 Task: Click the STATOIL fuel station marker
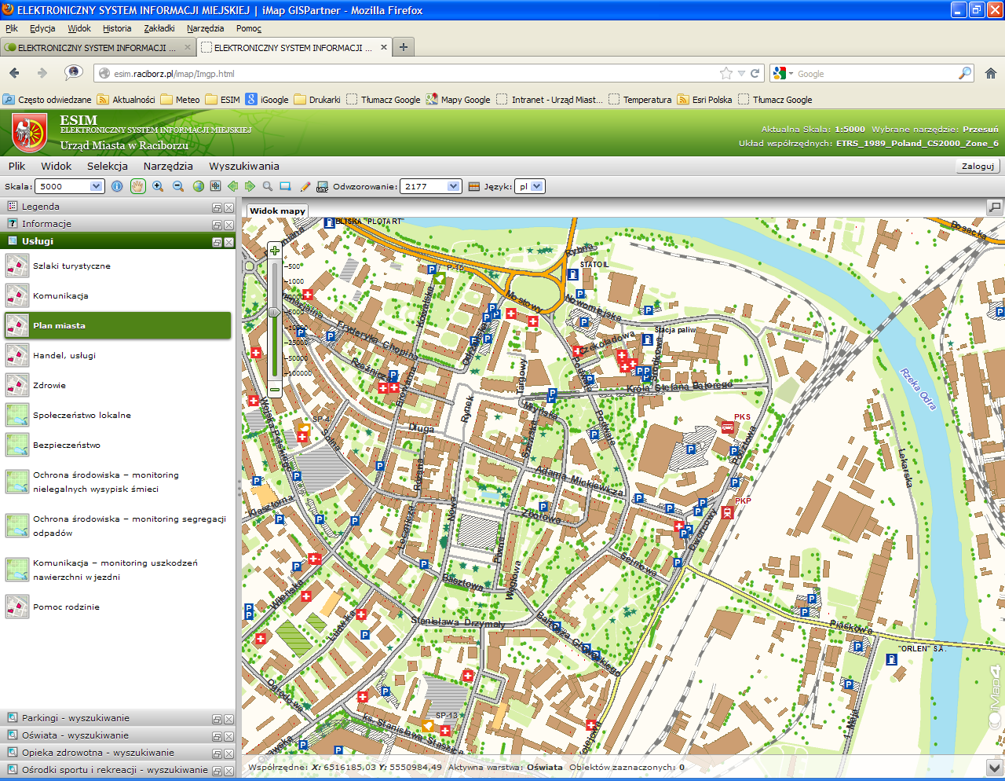pos(573,275)
